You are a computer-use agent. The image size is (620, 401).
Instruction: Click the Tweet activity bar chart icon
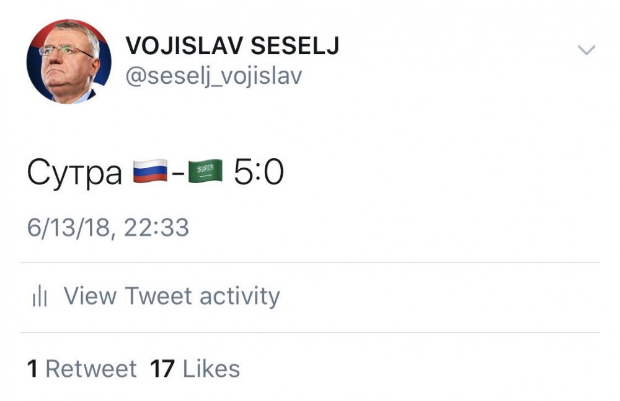pyautogui.click(x=40, y=297)
